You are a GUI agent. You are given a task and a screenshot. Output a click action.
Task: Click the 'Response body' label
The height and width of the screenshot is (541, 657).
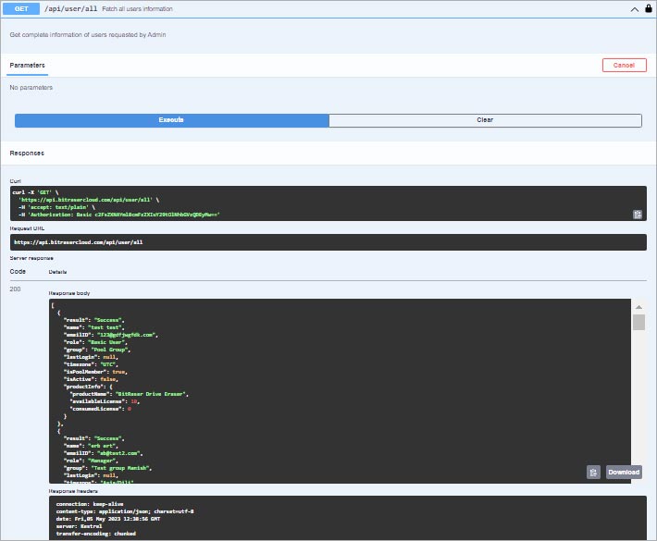click(69, 293)
